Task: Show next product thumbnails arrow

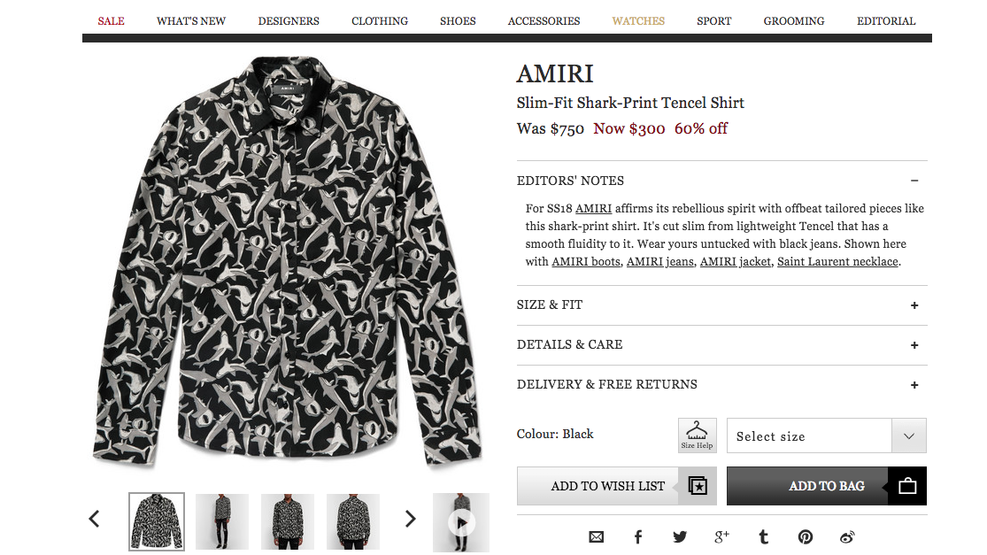Action: click(x=410, y=520)
